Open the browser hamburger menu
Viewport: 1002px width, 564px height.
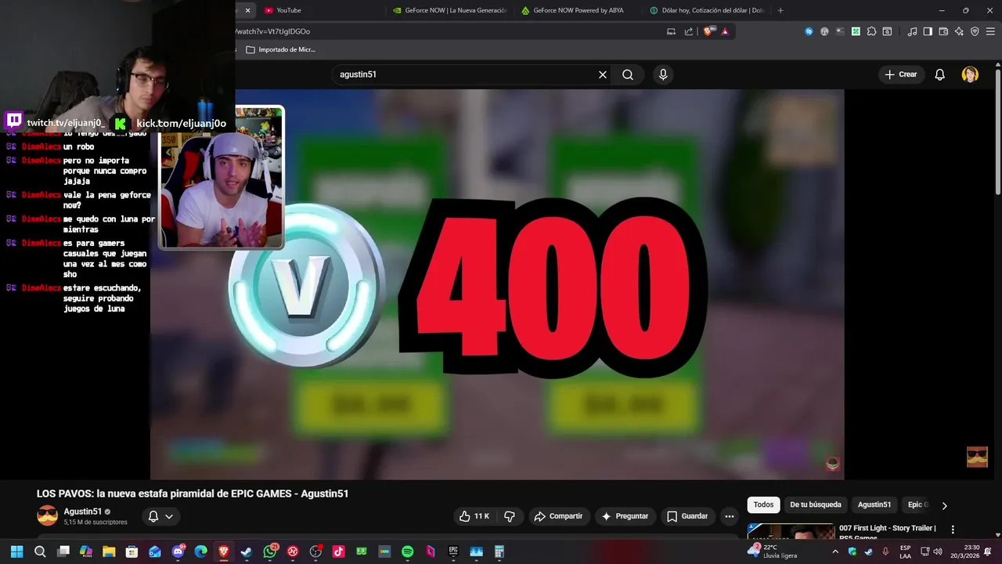pyautogui.click(x=990, y=31)
